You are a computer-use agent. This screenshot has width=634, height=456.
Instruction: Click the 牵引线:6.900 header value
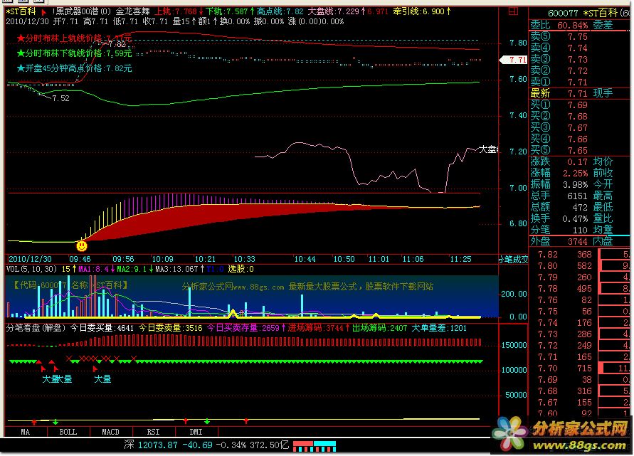422,11
